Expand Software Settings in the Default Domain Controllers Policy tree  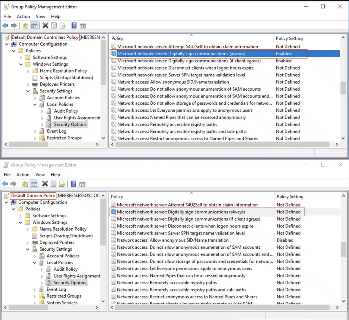21,57
